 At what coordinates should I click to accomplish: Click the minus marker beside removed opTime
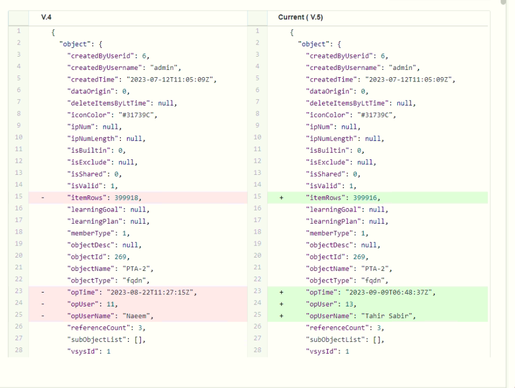(x=42, y=292)
